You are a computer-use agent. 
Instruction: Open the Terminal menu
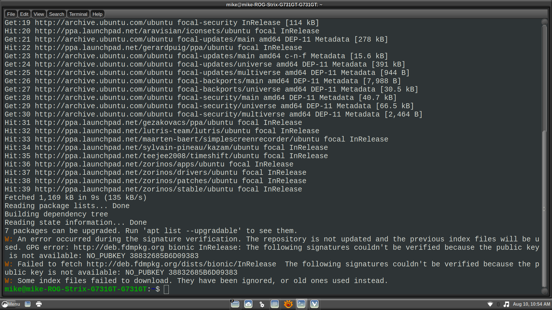(78, 14)
